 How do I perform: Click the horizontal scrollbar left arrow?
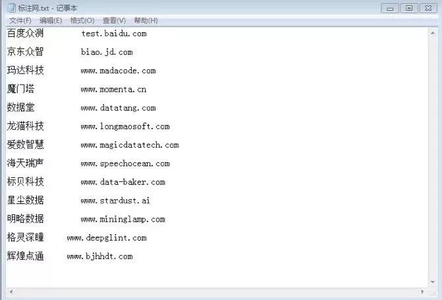[x=11, y=291]
